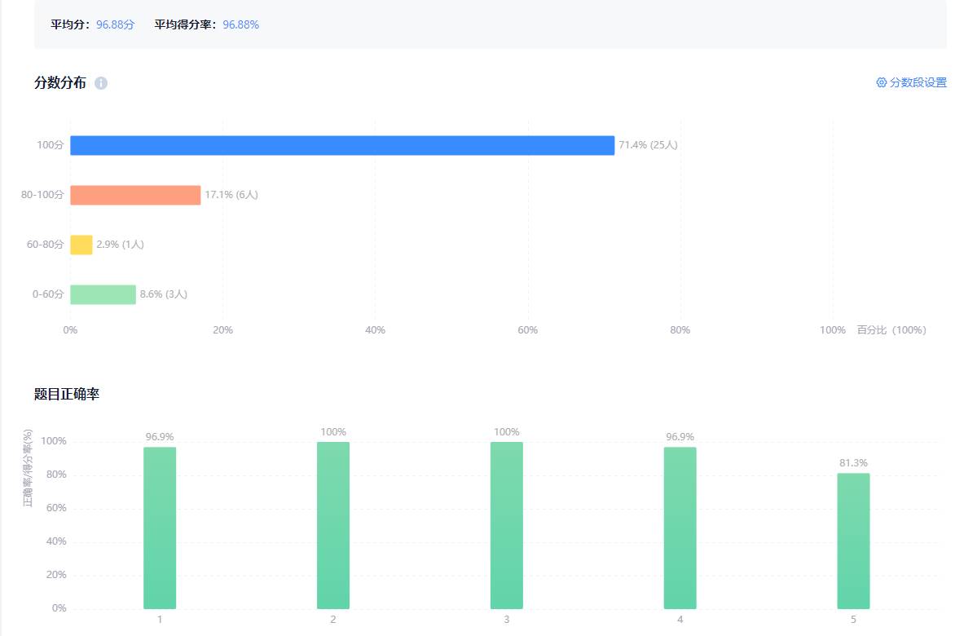Click the 17.1% (6人) data label
The image size is (955, 636).
click(x=231, y=195)
